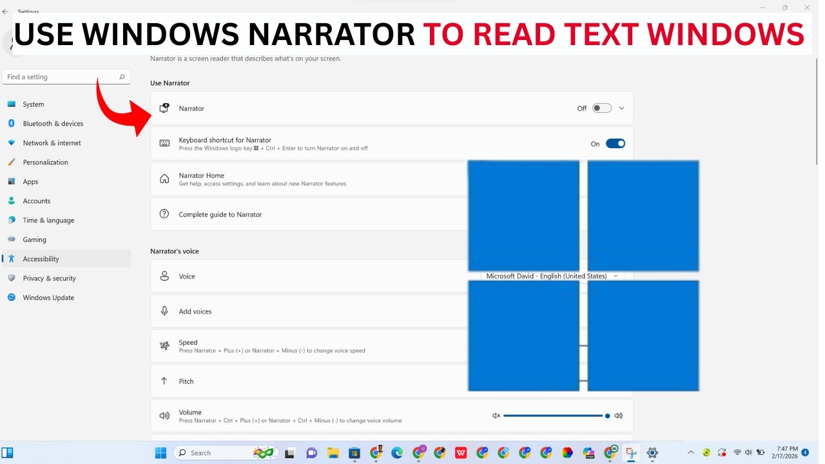Launch Microsoft Edge from the taskbar
The height and width of the screenshot is (464, 825).
click(397, 452)
